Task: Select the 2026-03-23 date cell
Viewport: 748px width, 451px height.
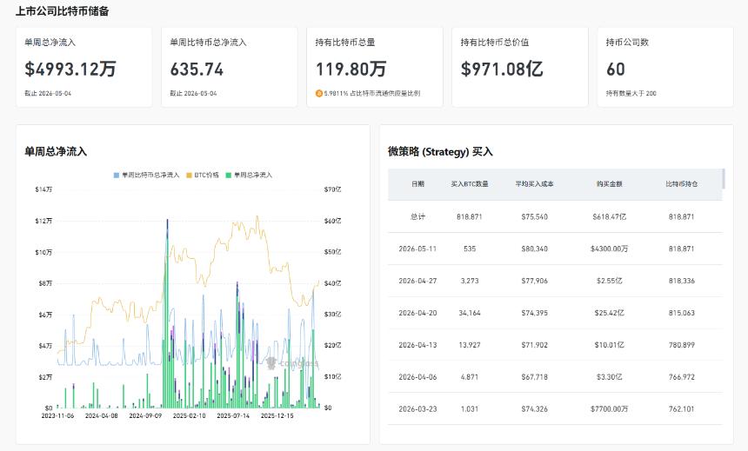Action: point(417,409)
